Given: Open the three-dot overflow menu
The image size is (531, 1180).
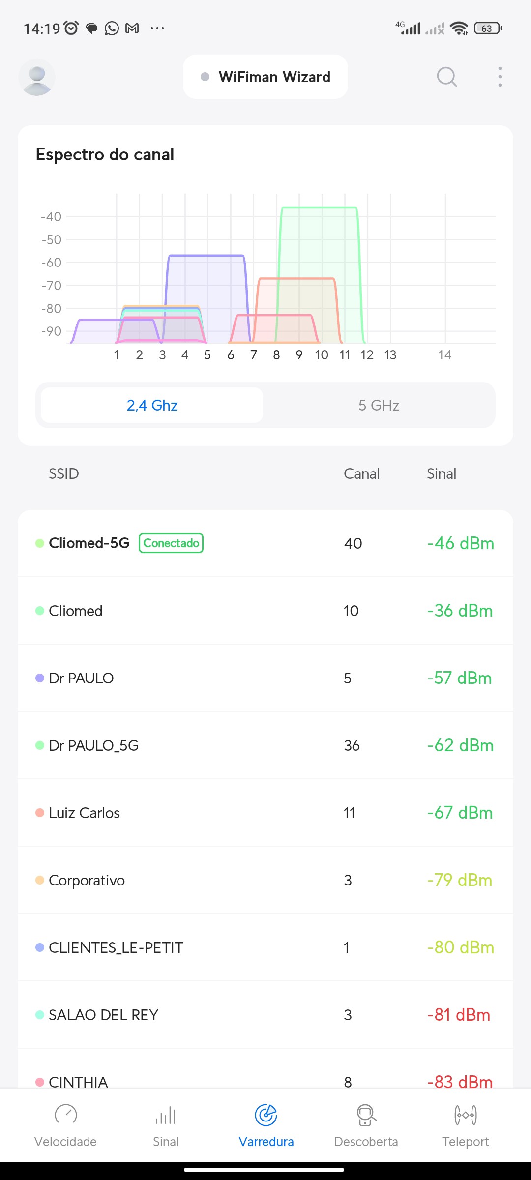Looking at the screenshot, I should 500,77.
